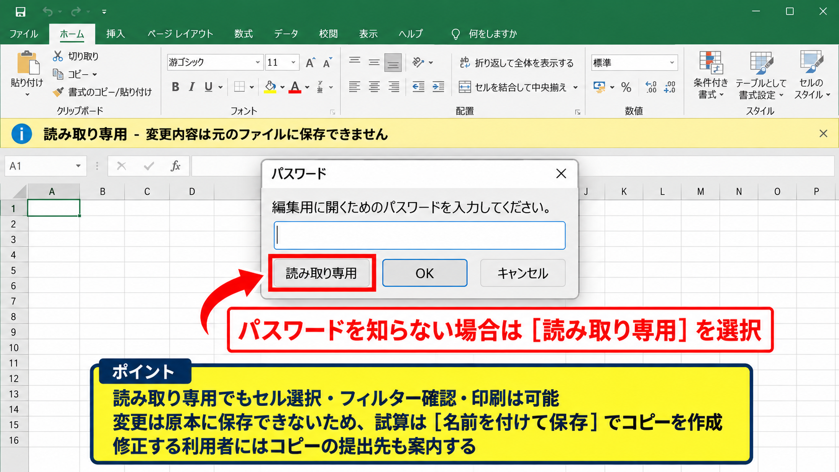Image resolution: width=839 pixels, height=472 pixels.
Task: Open format as table (テーブルとして書式設定)
Action: [x=761, y=75]
